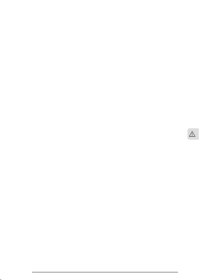Click the horizontal footer rule line
The height and width of the screenshot is (280, 199).
click(x=105, y=272)
